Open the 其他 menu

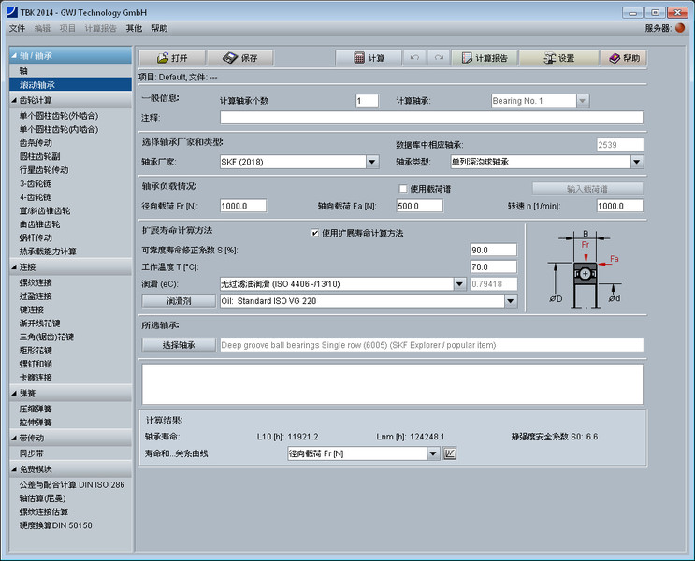(135, 28)
